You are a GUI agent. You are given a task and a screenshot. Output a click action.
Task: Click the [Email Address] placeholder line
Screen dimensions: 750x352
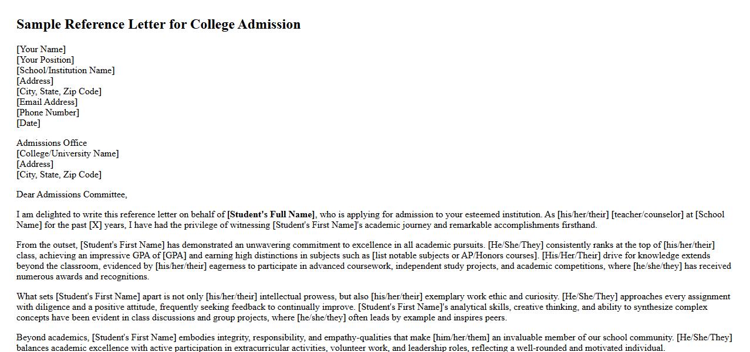(47, 102)
